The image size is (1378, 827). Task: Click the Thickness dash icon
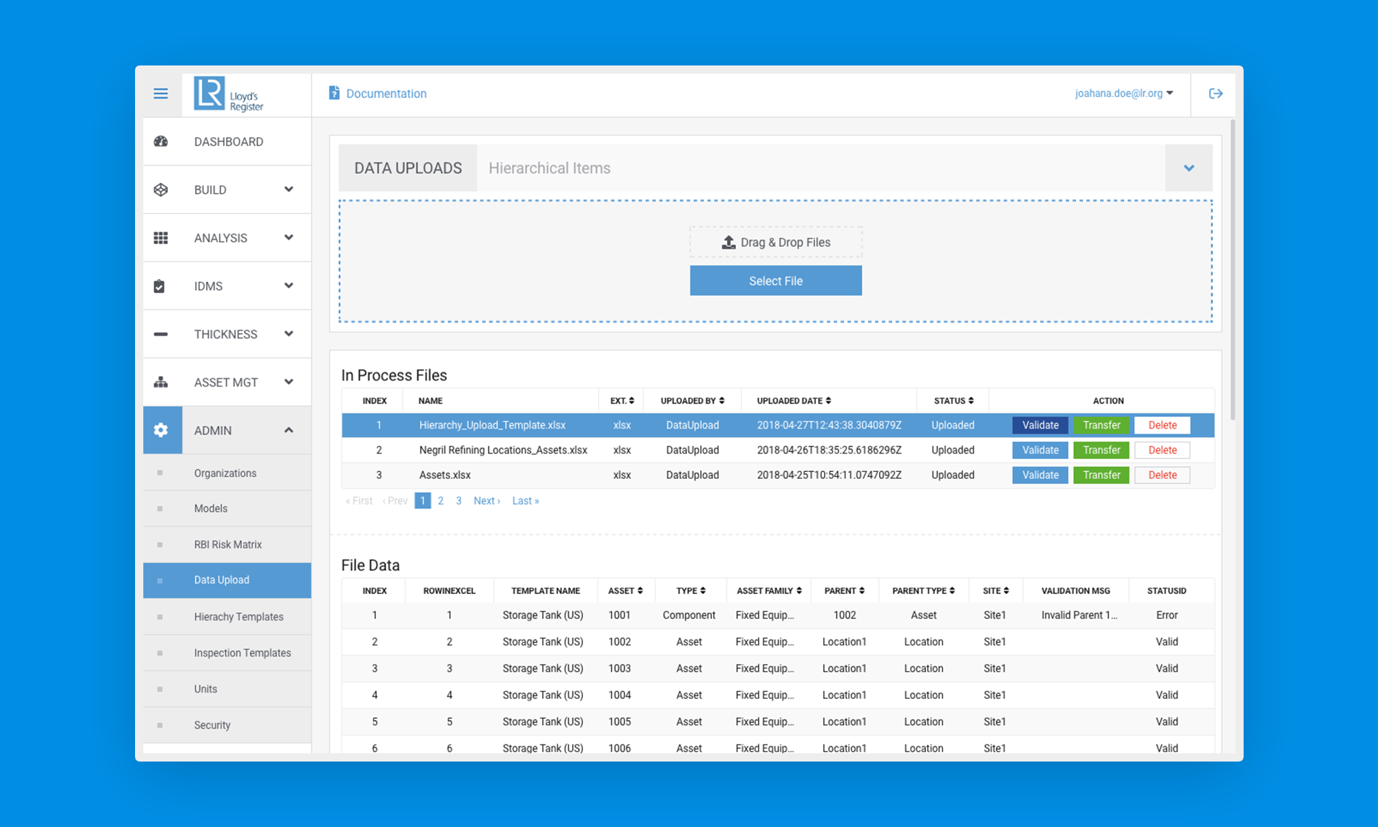(x=161, y=334)
